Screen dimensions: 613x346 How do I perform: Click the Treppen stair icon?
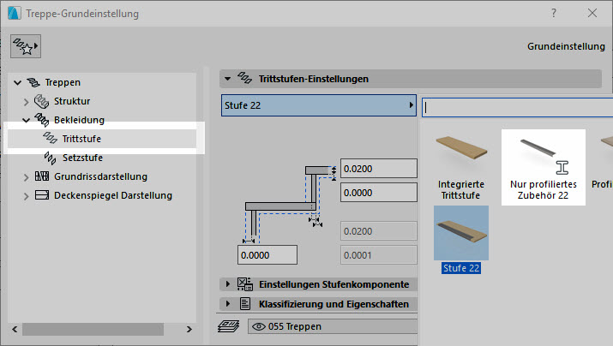(33, 82)
